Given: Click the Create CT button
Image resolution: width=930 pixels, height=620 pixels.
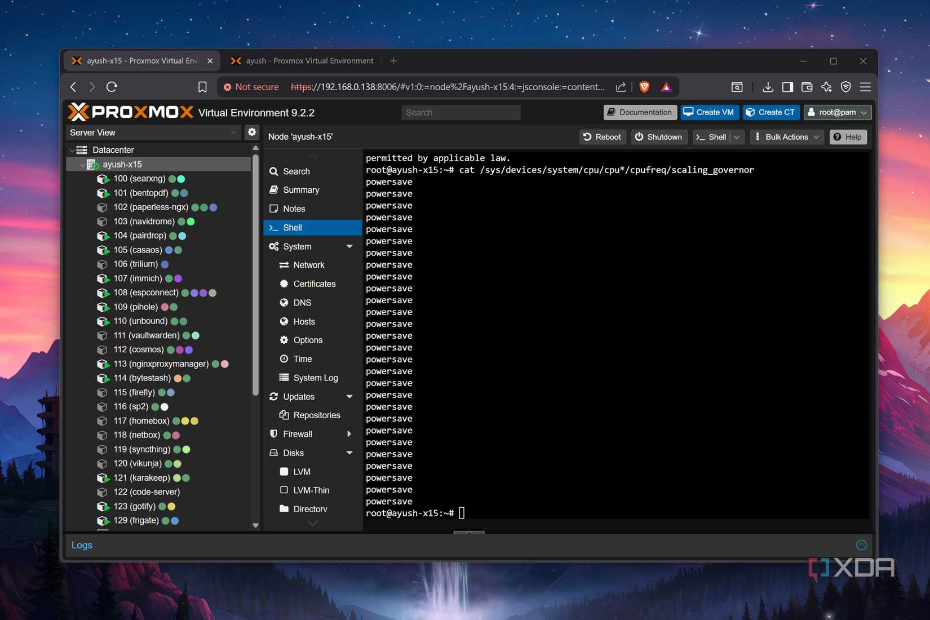Looking at the screenshot, I should (770, 112).
